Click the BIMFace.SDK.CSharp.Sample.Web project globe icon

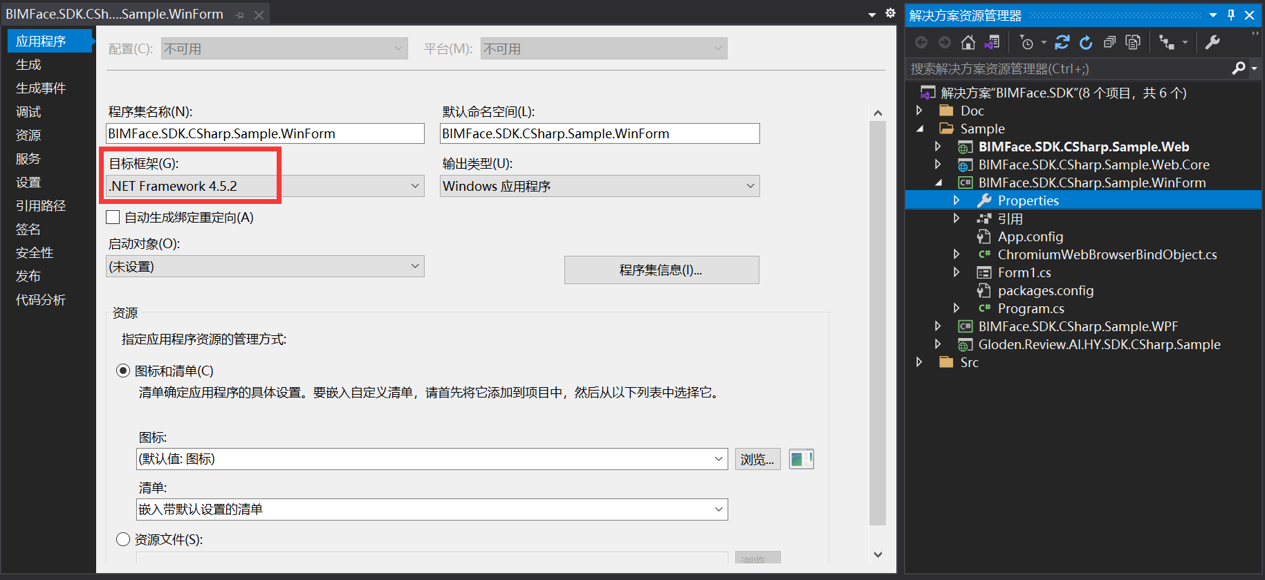point(965,147)
